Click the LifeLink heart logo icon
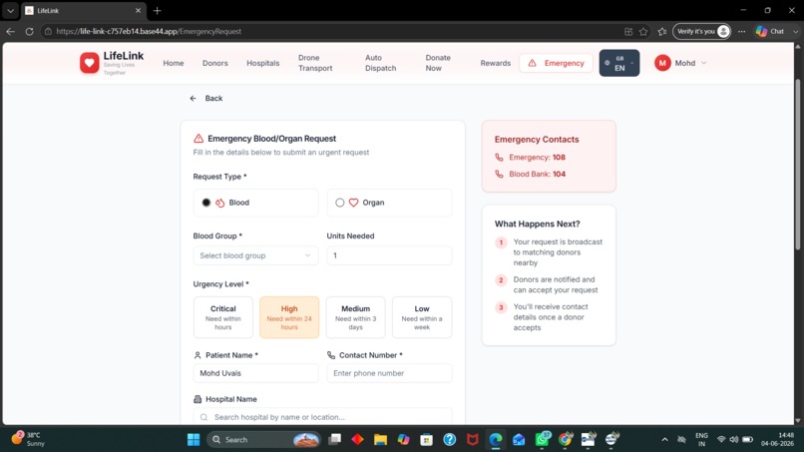Screen dimensions: 804x452 pos(89,63)
